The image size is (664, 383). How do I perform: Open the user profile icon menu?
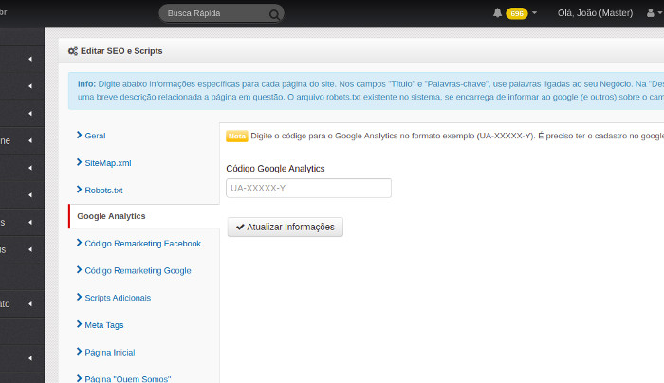(x=651, y=13)
